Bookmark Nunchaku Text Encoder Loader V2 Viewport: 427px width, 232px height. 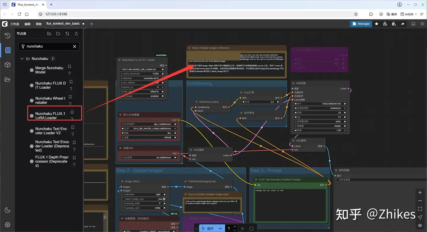pos(73,127)
